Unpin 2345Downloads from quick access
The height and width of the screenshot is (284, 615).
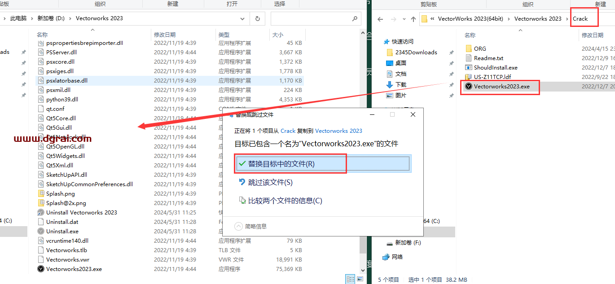[451, 52]
